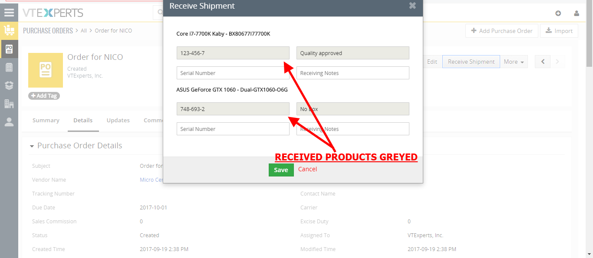Image resolution: width=593 pixels, height=258 pixels.
Task: Go to previous record arrow
Action: 543,62
